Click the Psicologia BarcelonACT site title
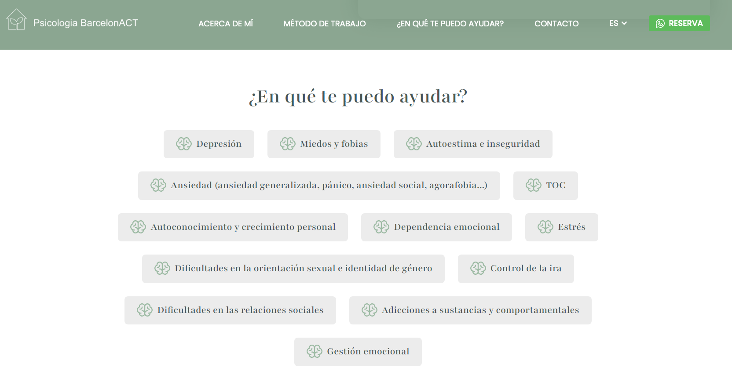This screenshot has width=732, height=386. pos(86,23)
